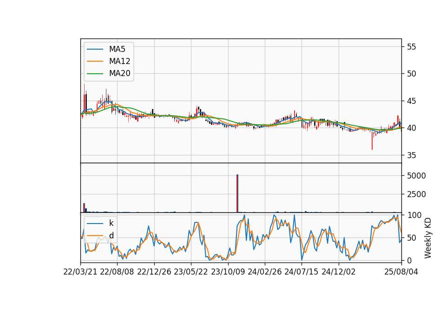Click the 24/12/02 date axis label
The width and height of the screenshot is (446, 320).
(x=339, y=272)
